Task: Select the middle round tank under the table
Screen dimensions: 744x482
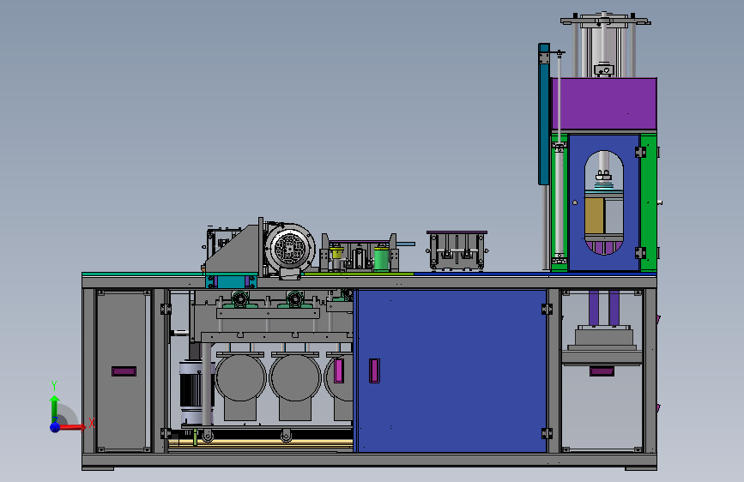Action: coord(295,378)
